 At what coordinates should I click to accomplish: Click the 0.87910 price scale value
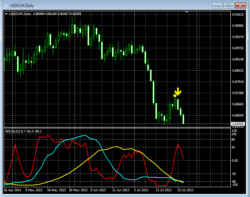pyautogui.click(x=238, y=82)
